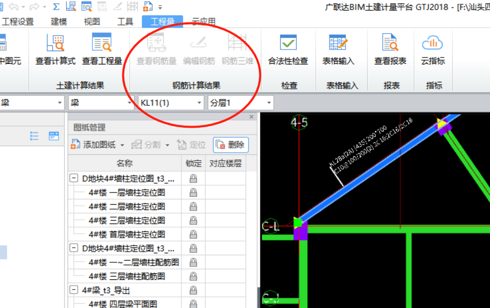Click the Redo arrow in quick access bar
This screenshot has height=308, width=490.
click(34, 6)
